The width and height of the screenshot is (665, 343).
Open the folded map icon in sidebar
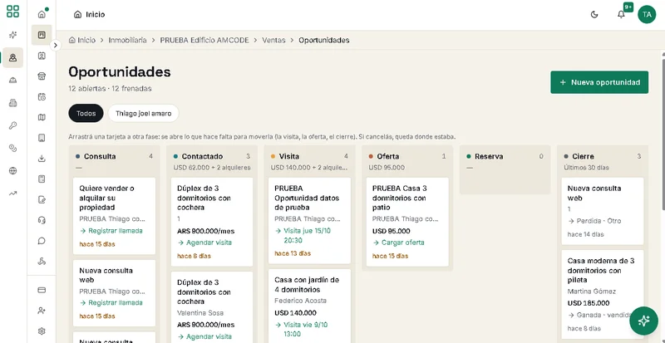coord(42,117)
